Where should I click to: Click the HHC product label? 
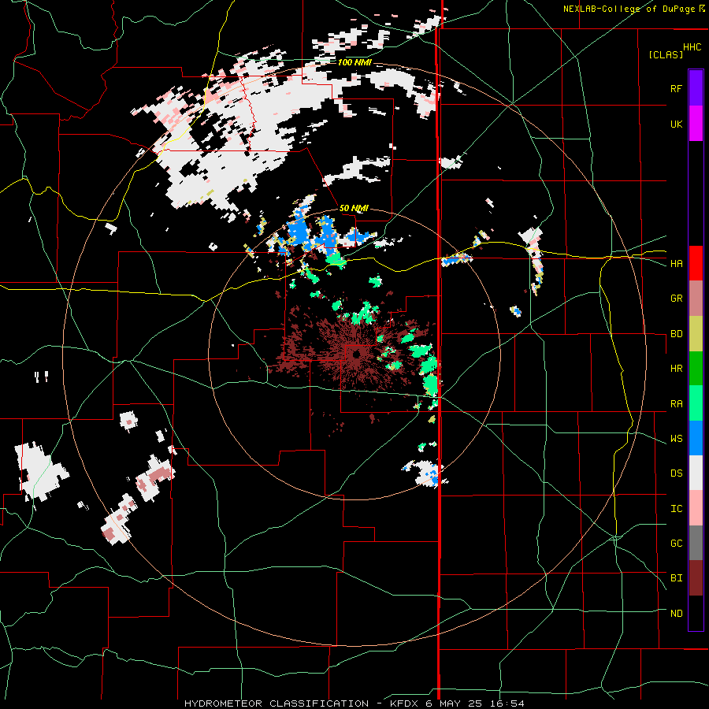tap(692, 47)
